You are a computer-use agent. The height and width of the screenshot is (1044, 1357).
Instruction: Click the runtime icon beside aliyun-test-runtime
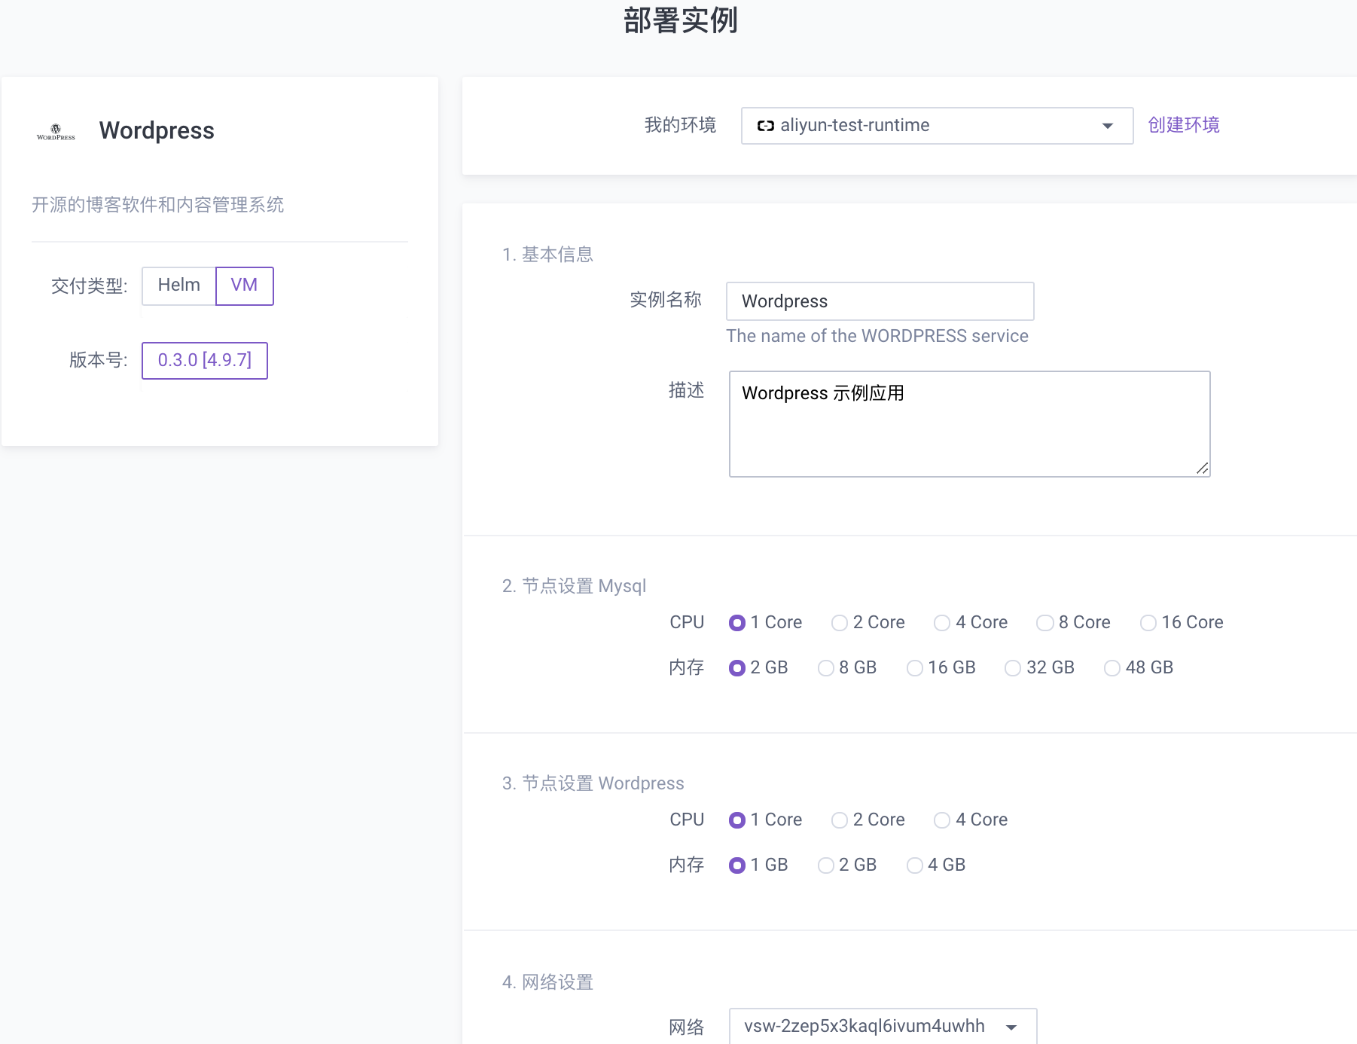tap(765, 126)
